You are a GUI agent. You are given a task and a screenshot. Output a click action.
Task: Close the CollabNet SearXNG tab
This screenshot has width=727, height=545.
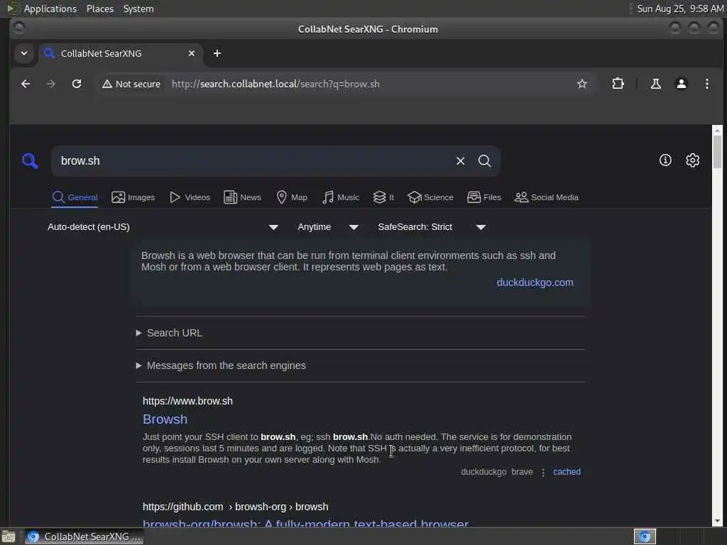point(192,53)
